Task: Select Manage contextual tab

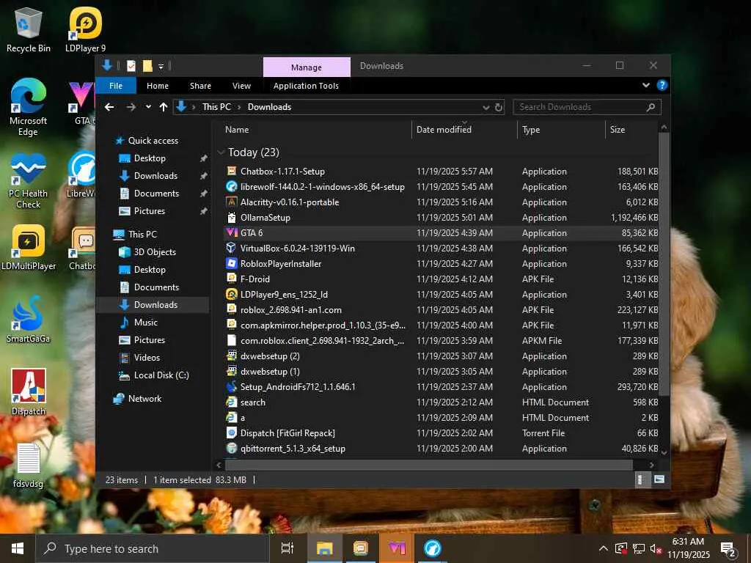Action: (x=307, y=67)
